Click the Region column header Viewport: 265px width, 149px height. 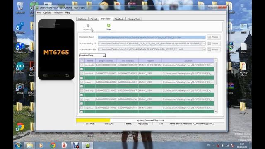(150, 61)
